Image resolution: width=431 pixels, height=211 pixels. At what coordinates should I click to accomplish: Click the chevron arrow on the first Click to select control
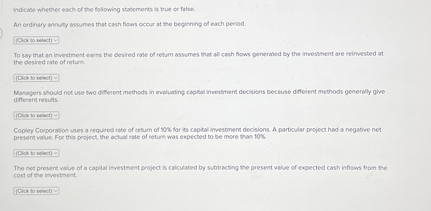(56, 40)
